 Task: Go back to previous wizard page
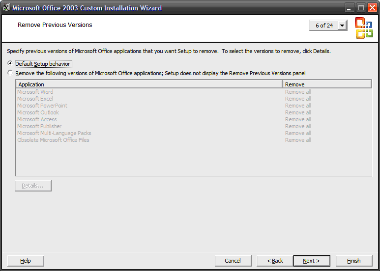[x=275, y=261]
